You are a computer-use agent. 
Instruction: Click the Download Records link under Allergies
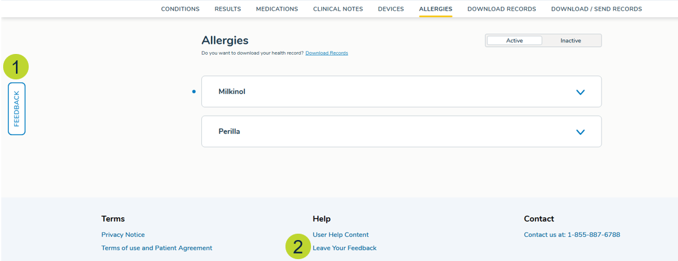pos(326,53)
